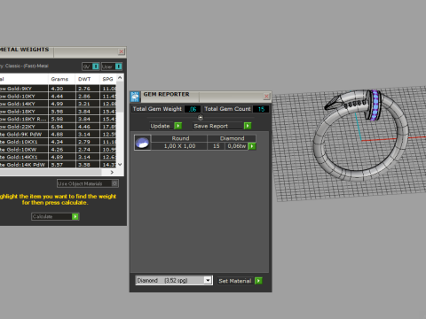Viewport: 426px width, 319px height.
Task: Close the Metal Weights window
Action: coord(122,51)
